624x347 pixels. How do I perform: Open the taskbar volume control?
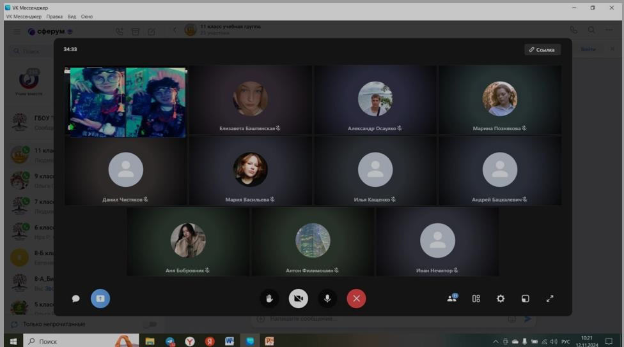point(554,341)
